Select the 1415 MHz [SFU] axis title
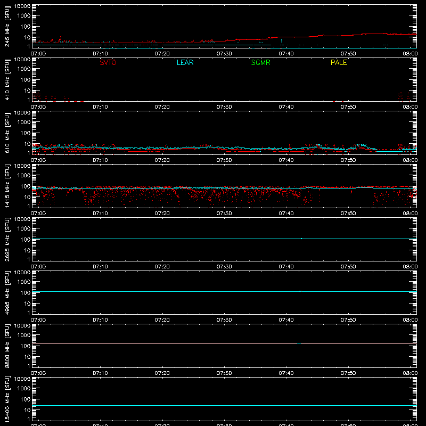 coord(7,186)
